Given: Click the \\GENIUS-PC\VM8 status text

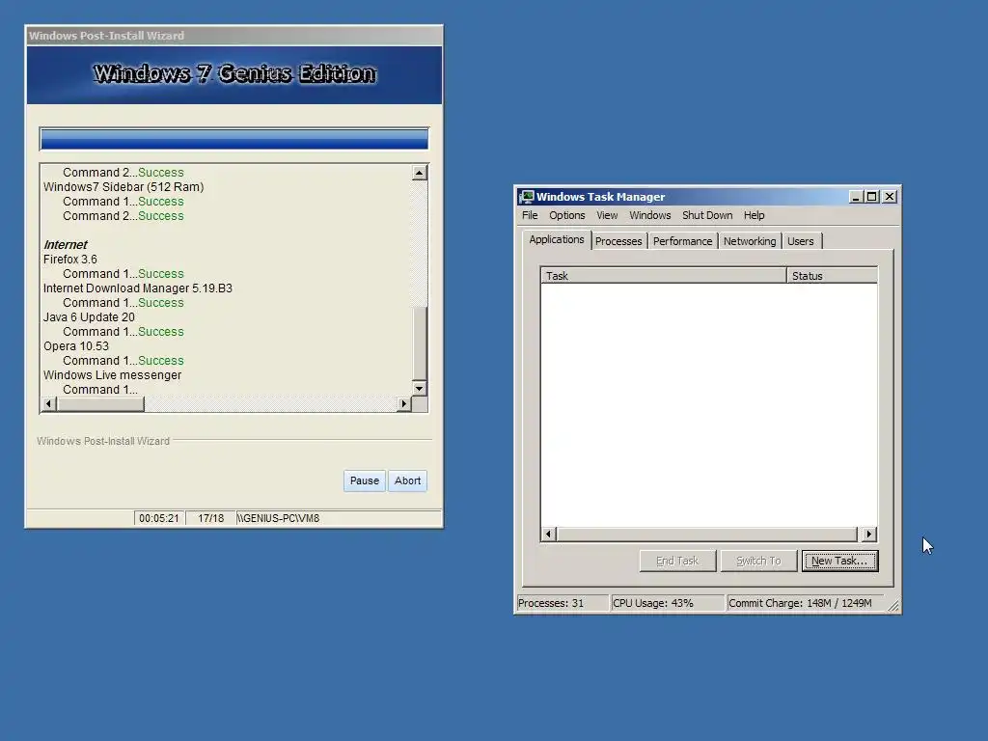Looking at the screenshot, I should coord(278,518).
